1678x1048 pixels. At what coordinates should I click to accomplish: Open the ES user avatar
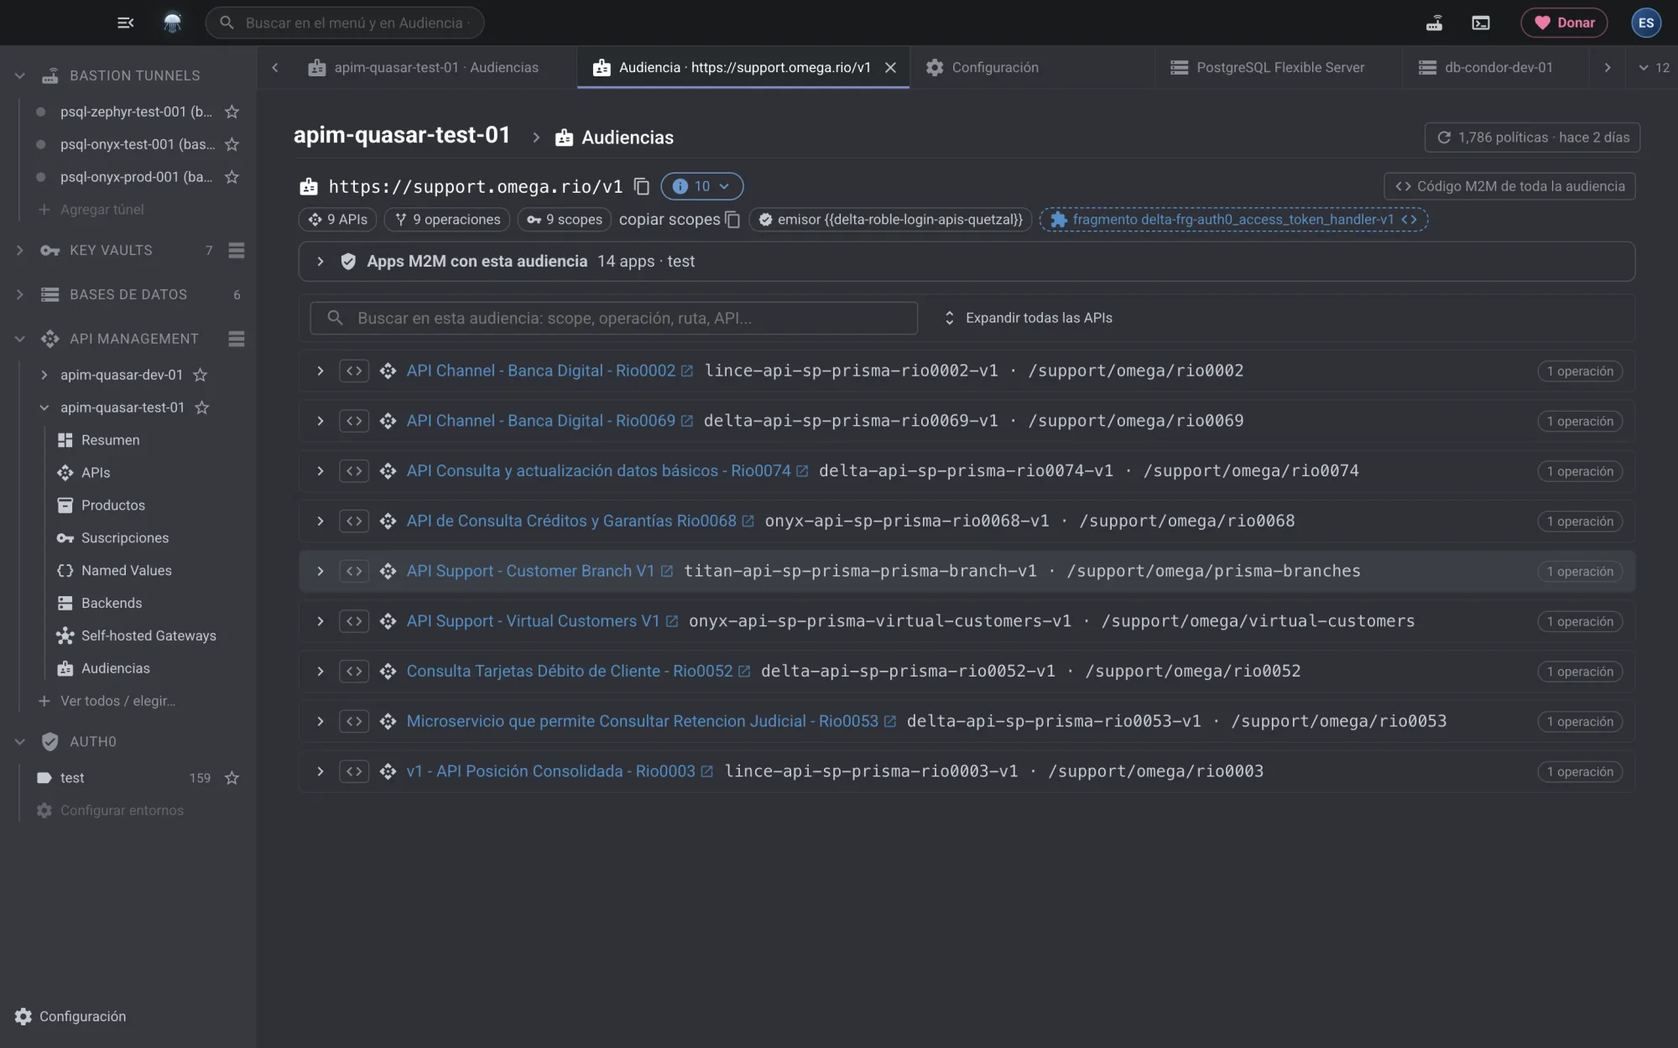point(1646,23)
